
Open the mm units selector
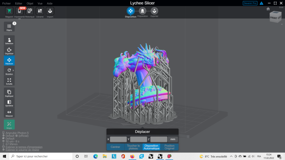pyautogui.click(x=173, y=139)
